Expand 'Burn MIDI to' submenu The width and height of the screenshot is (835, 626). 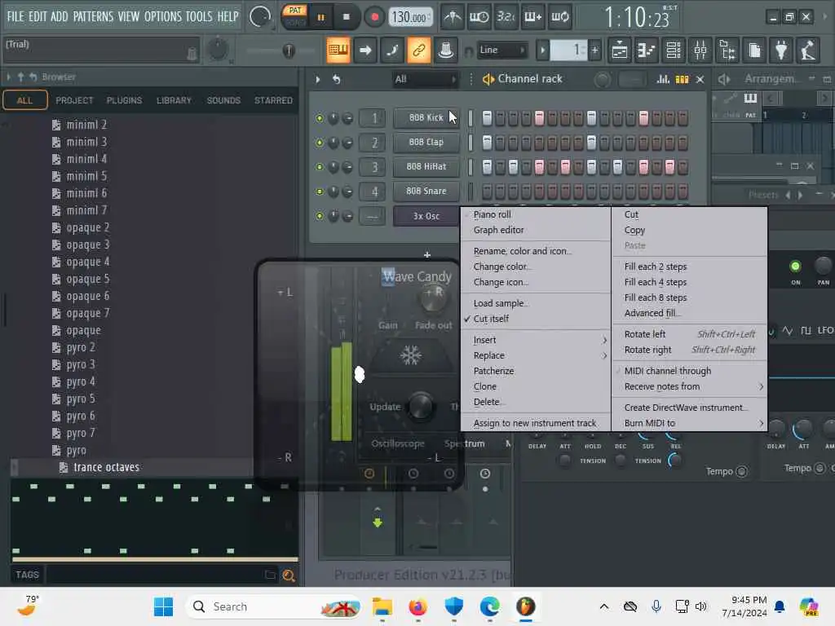[x=690, y=423]
